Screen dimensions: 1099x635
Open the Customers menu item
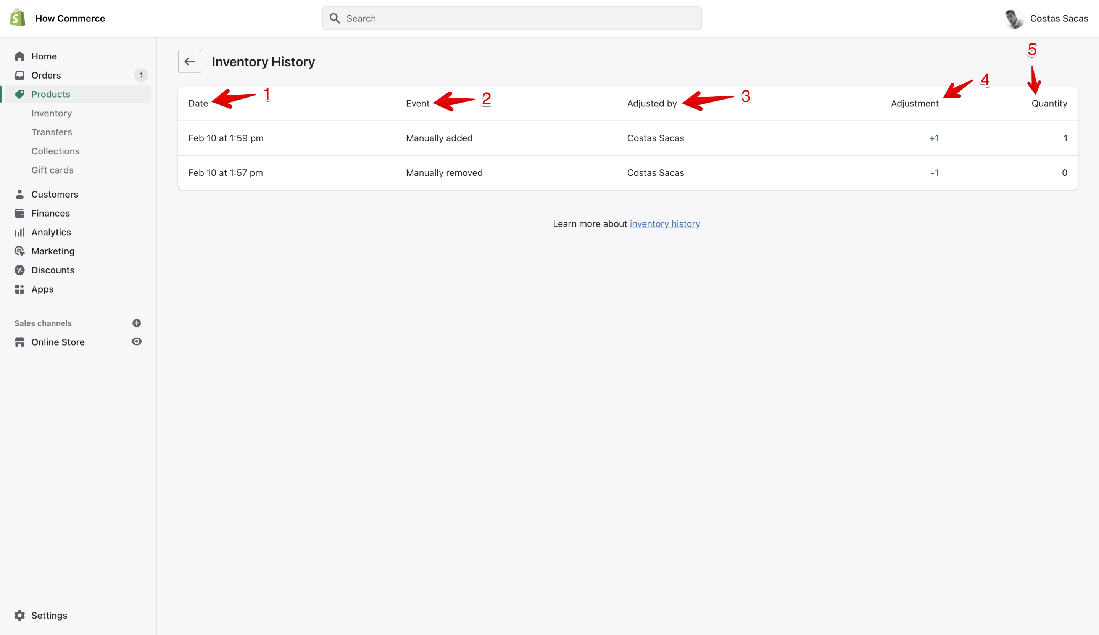(x=55, y=195)
